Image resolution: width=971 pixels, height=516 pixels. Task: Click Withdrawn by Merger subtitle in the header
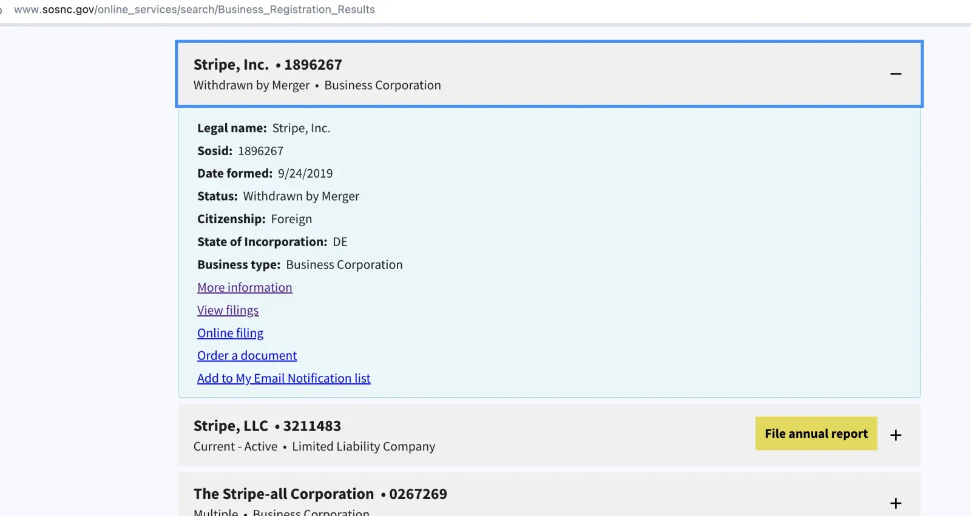(x=251, y=85)
